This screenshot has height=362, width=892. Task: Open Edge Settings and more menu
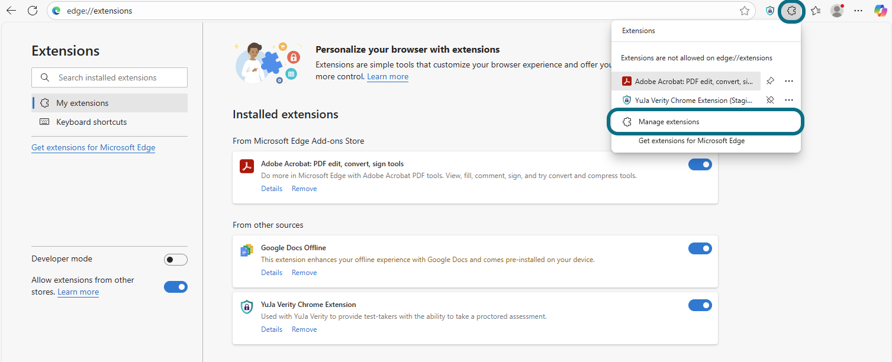click(858, 11)
